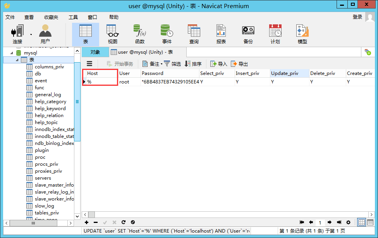Delete the current record with the minus icon
The height and width of the screenshot is (238, 378).
pos(96,222)
